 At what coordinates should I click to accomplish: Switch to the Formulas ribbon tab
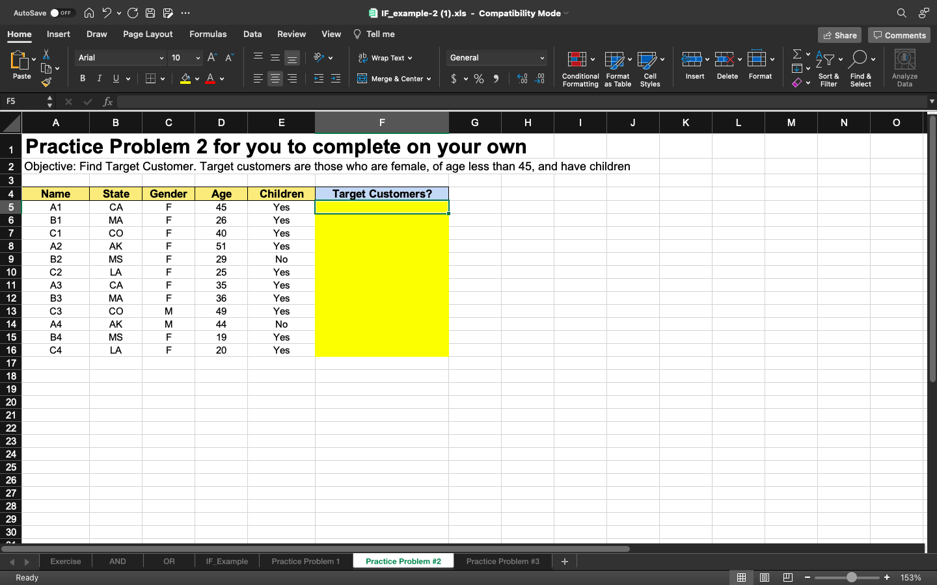coord(208,34)
